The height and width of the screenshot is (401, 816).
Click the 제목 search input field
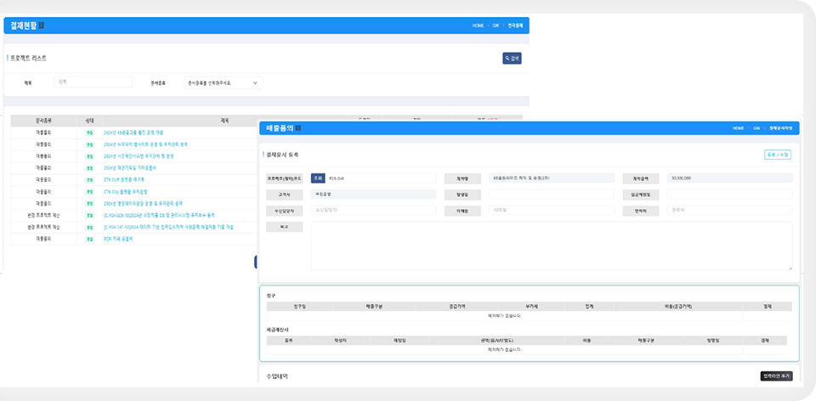[x=93, y=82]
